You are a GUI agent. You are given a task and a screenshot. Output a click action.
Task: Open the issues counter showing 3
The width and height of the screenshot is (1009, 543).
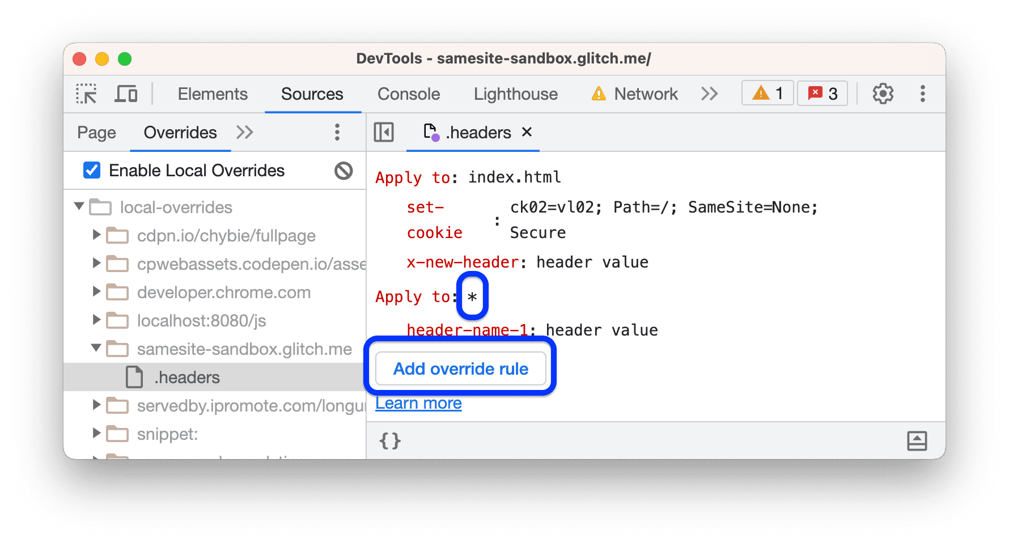822,93
